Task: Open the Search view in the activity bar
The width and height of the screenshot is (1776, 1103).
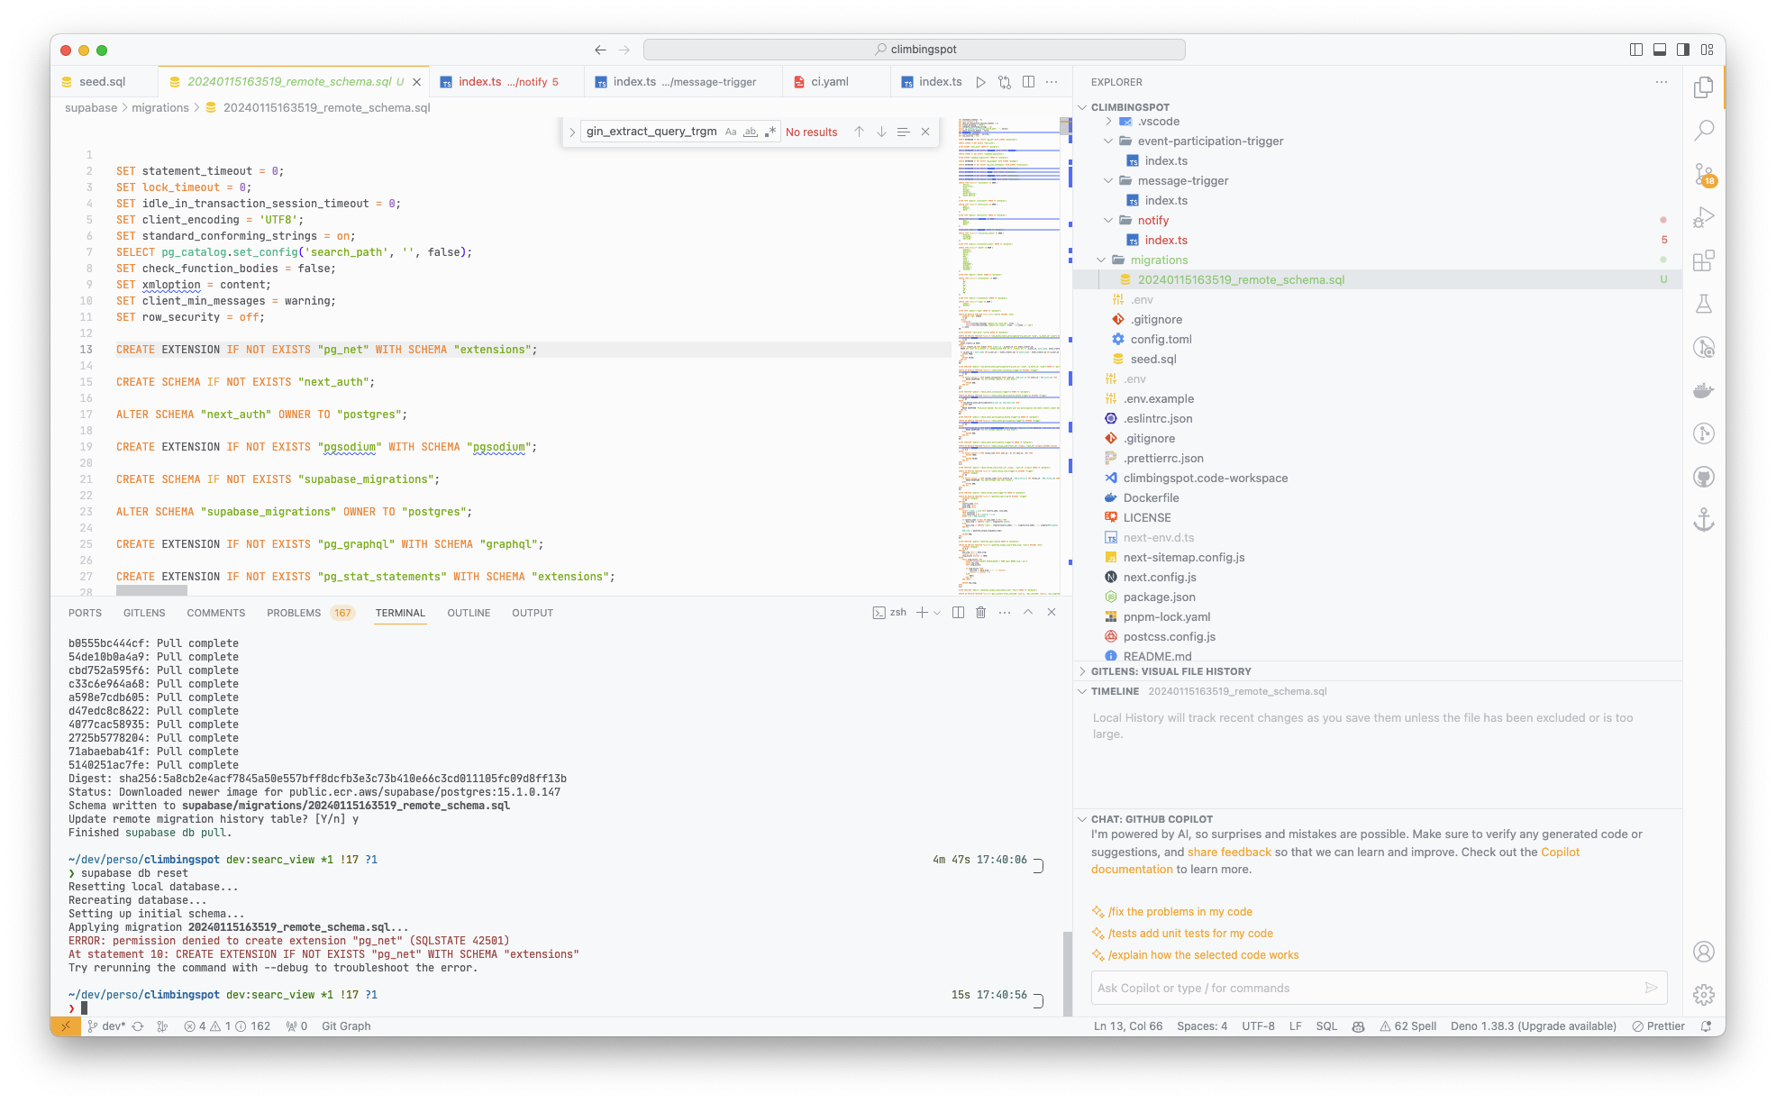Action: 1704,130
